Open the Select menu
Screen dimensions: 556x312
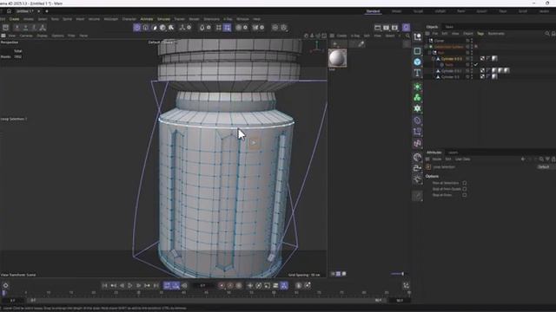tap(43, 19)
